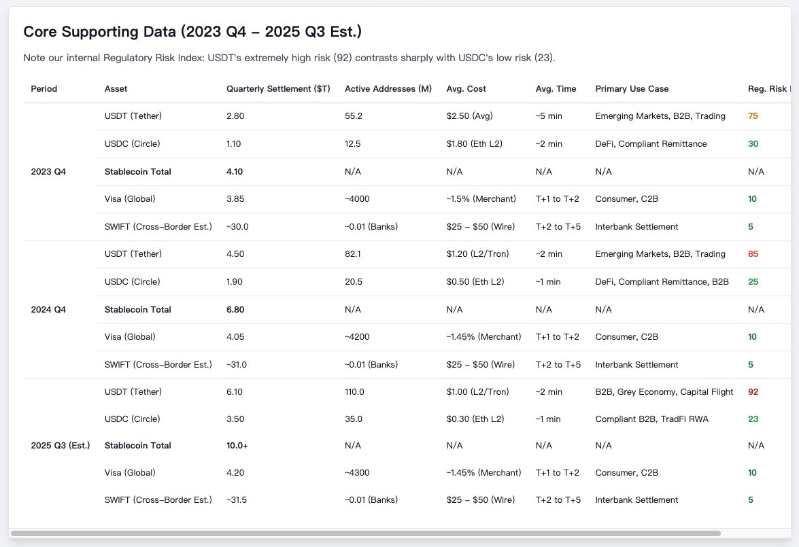Screen dimensions: 799x547
Task: Click the horizontal scrollbar under the table
Action: [x=365, y=533]
